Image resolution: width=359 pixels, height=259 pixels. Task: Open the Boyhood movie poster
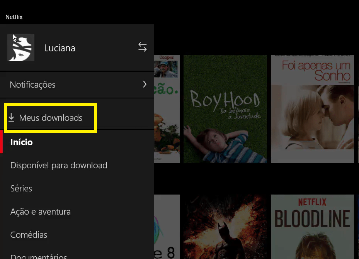(225, 109)
